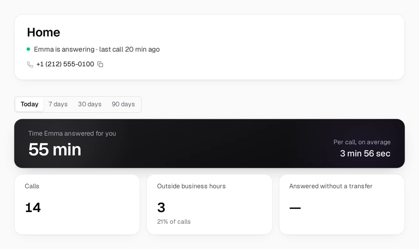
Task: Click the 'Answered without a transfer' label
Action: point(331,186)
